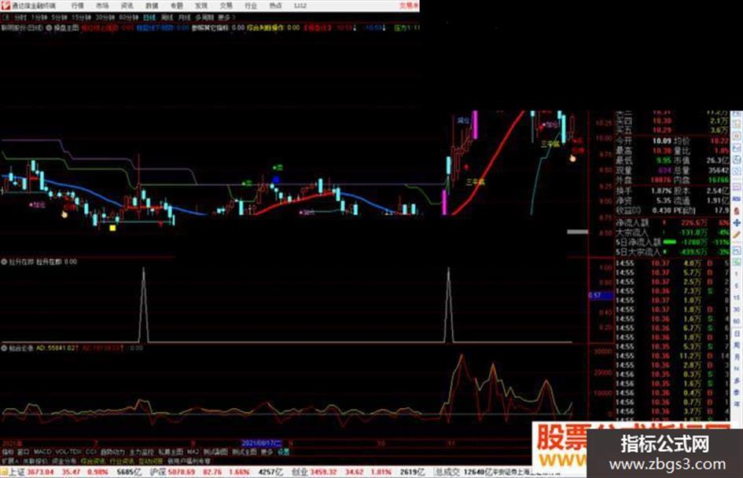
Task: Select the 趋势动力 indicator tab
Action: click(112, 452)
